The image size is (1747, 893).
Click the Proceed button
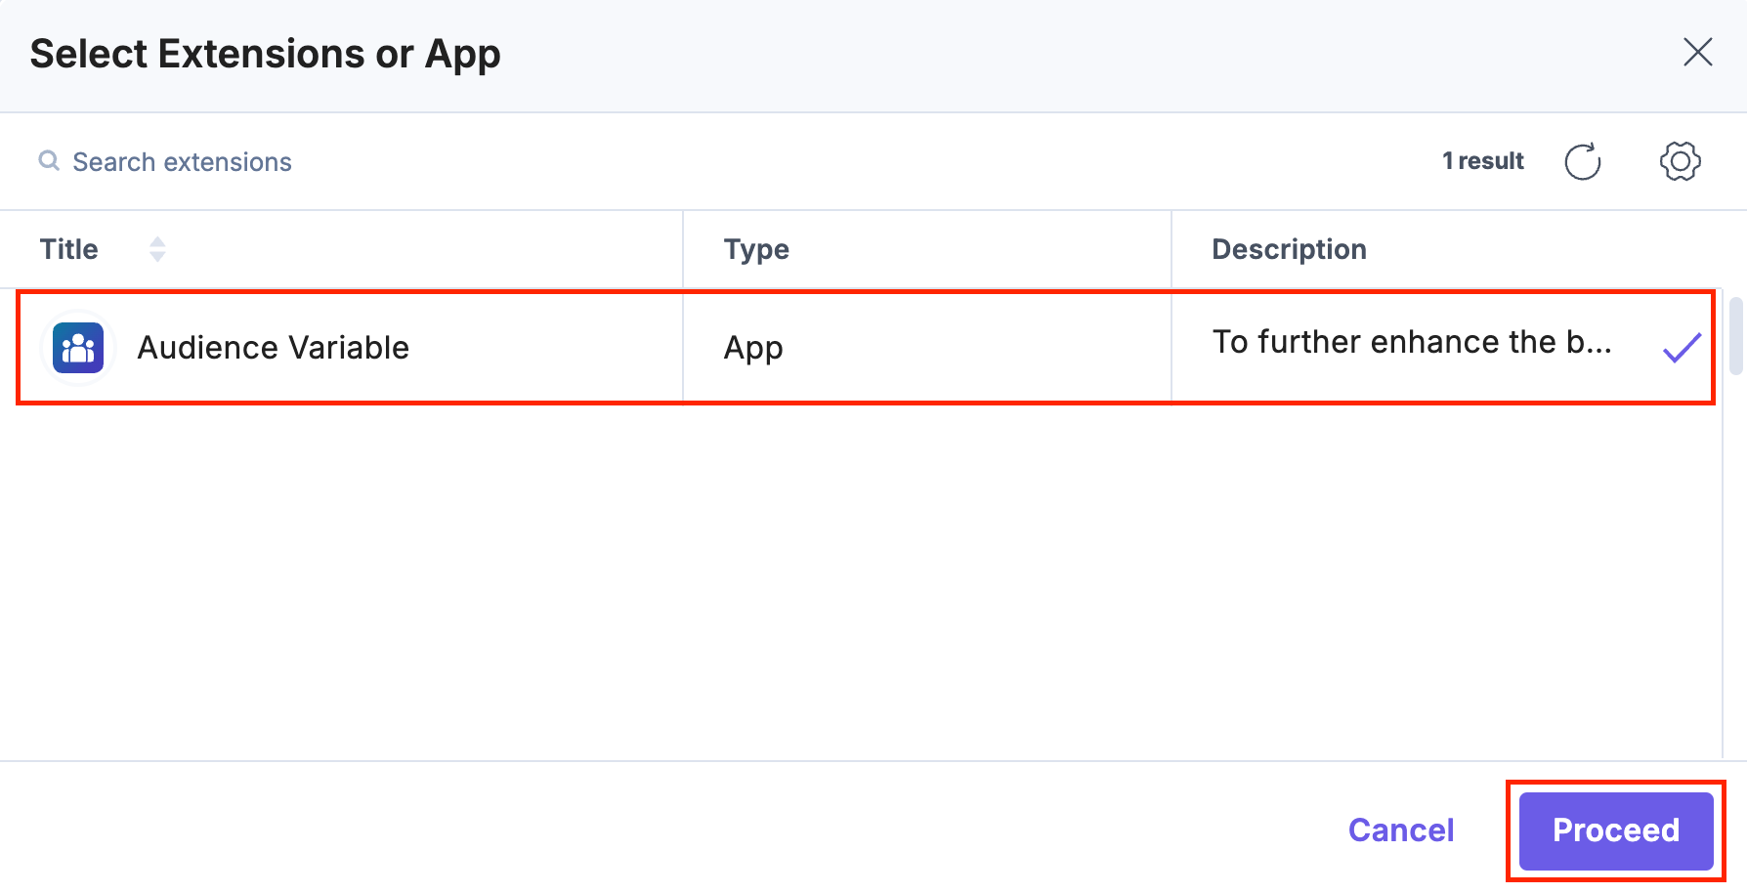pos(1616,830)
